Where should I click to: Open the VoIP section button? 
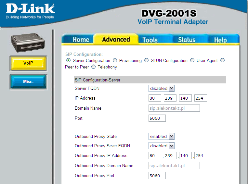coord(28,63)
